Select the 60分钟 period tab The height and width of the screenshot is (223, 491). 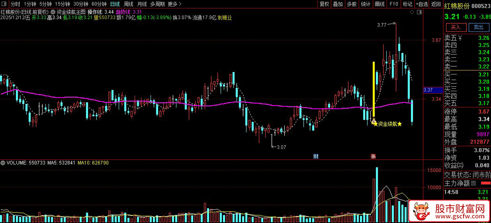tap(99, 4)
